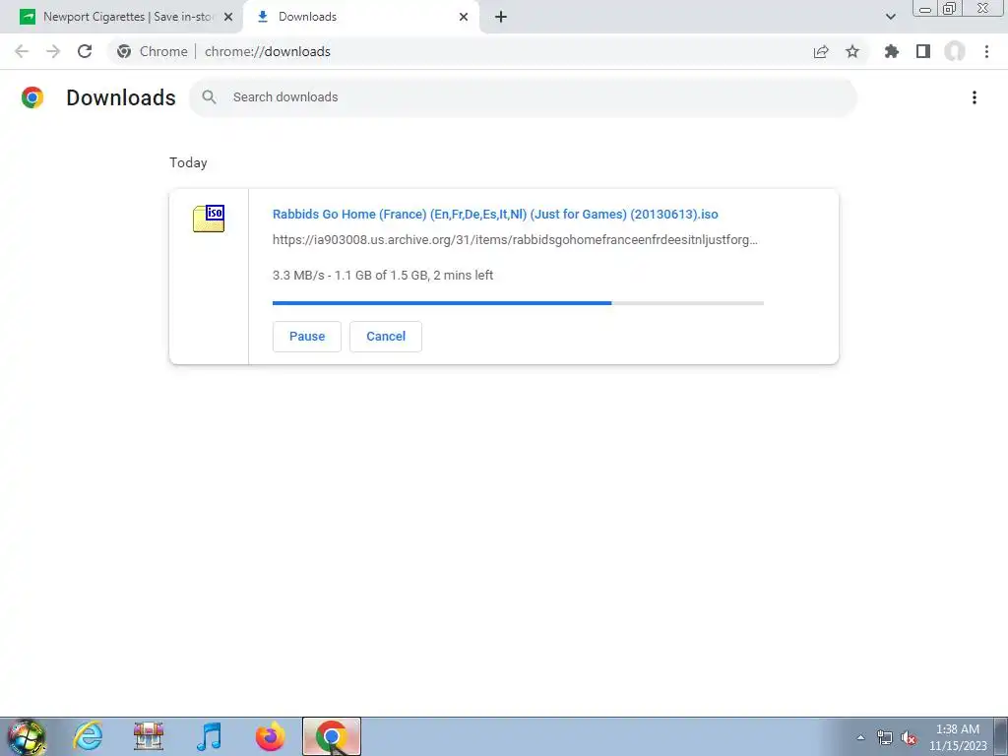Open the clock showing 1:38 AM
The width and height of the screenshot is (1008, 756).
coord(958,736)
